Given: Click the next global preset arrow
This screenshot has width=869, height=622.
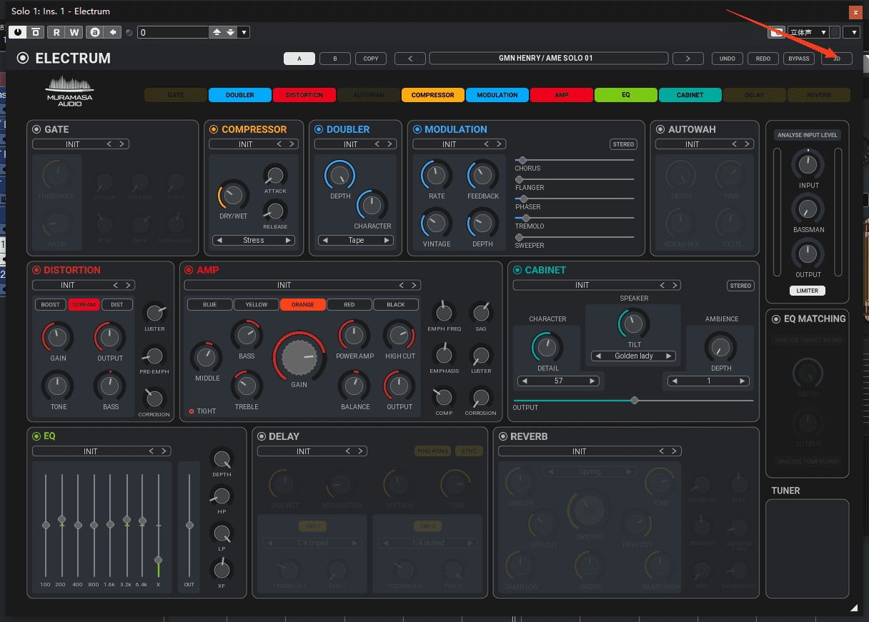Looking at the screenshot, I should click(687, 59).
